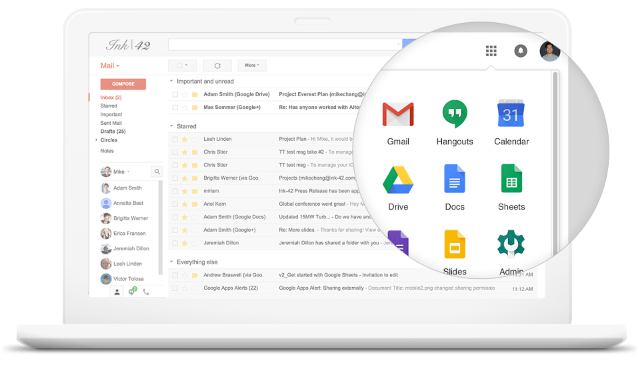
Task: Open the notifications bell
Action: tap(520, 51)
